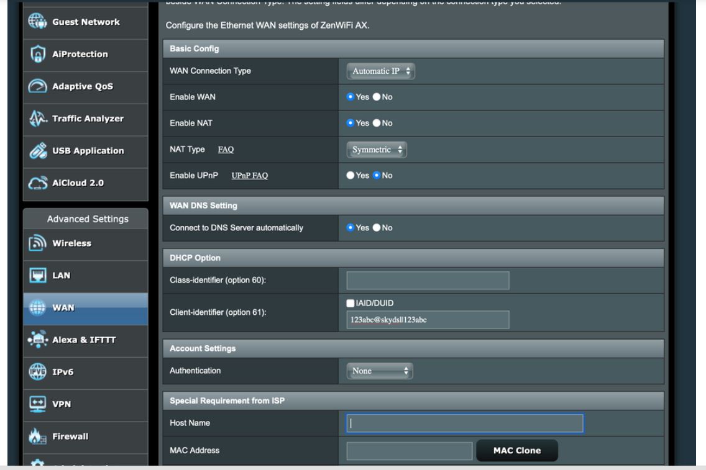This screenshot has width=706, height=470.
Task: Click the WAN globe icon
Action: point(37,307)
